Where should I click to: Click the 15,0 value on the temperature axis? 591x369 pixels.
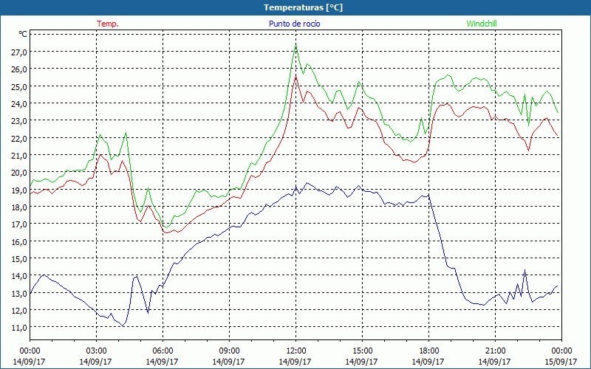click(x=19, y=259)
